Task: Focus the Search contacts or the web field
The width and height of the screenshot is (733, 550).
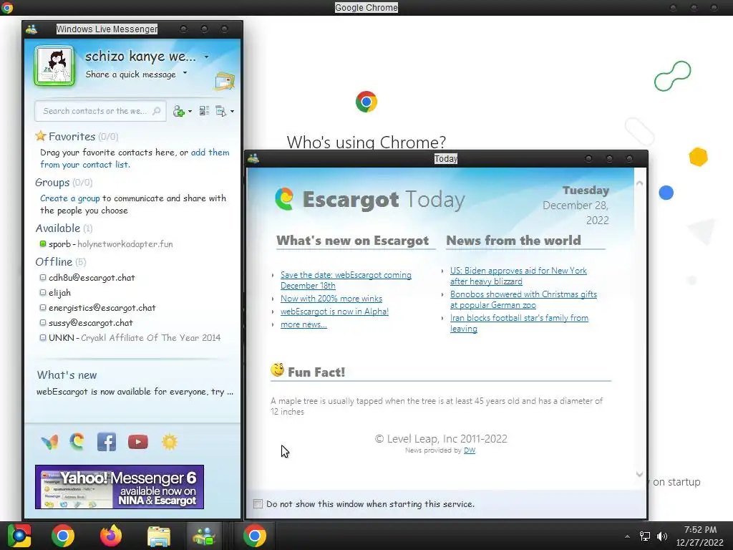Action: coord(100,111)
